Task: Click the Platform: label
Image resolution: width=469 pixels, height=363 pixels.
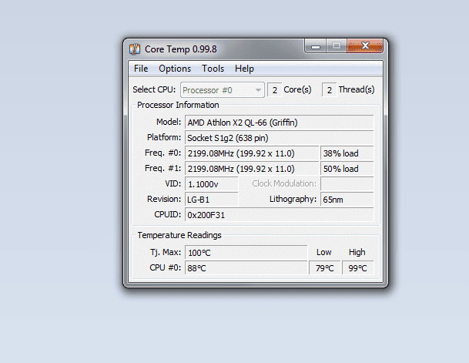Action: click(164, 137)
